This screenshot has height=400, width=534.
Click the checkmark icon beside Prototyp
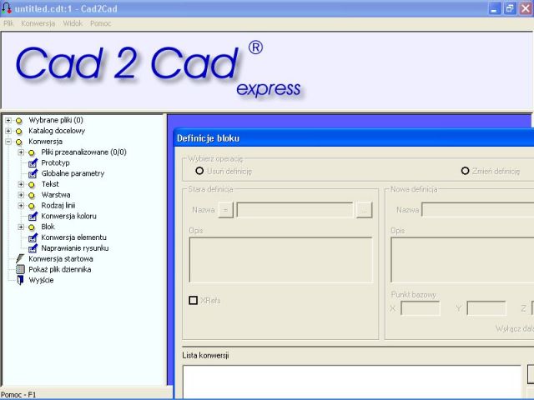click(33, 163)
